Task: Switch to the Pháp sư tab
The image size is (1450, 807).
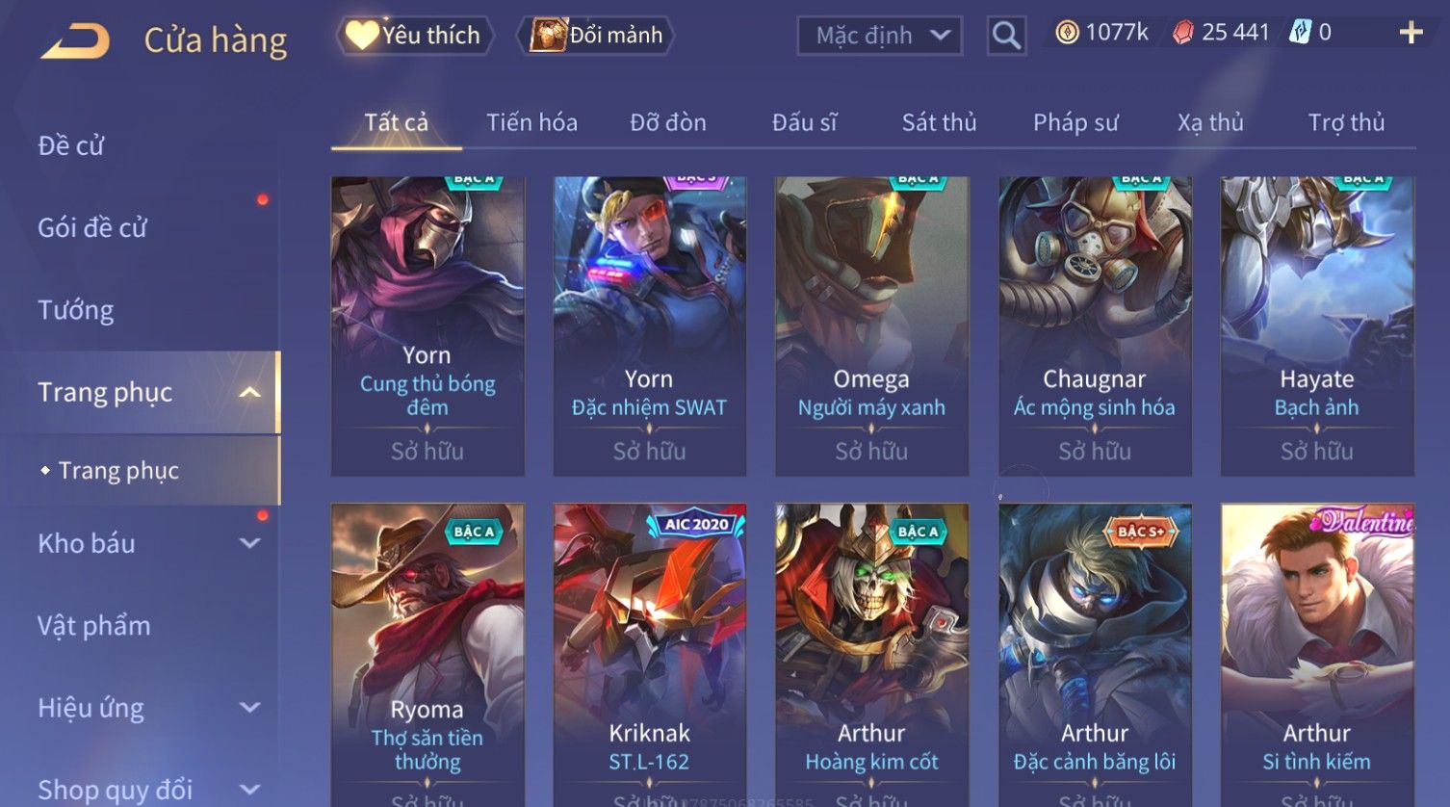Action: click(1075, 122)
